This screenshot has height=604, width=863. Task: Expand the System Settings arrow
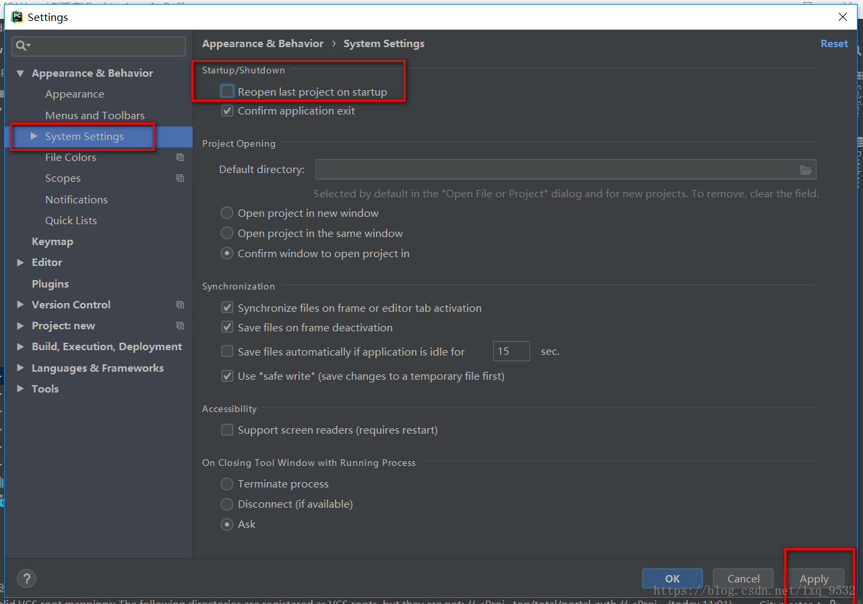tap(34, 136)
